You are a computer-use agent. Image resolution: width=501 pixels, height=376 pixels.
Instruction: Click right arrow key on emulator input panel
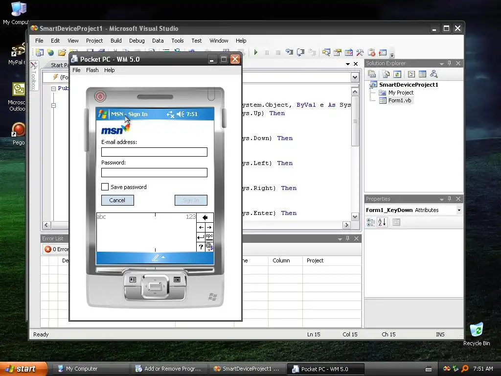[x=209, y=227]
